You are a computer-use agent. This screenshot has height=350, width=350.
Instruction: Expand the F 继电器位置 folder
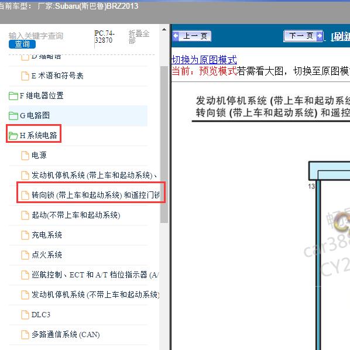click(42, 96)
